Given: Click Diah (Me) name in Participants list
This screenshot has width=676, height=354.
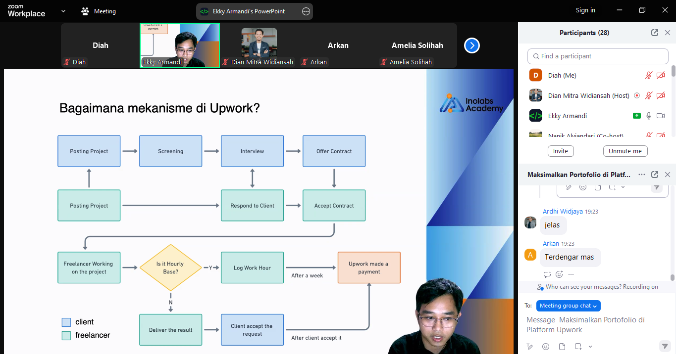Looking at the screenshot, I should tap(562, 75).
